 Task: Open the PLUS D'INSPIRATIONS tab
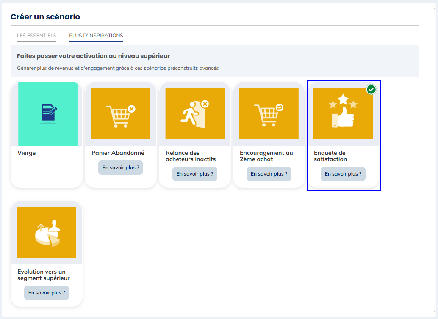pyautogui.click(x=96, y=36)
